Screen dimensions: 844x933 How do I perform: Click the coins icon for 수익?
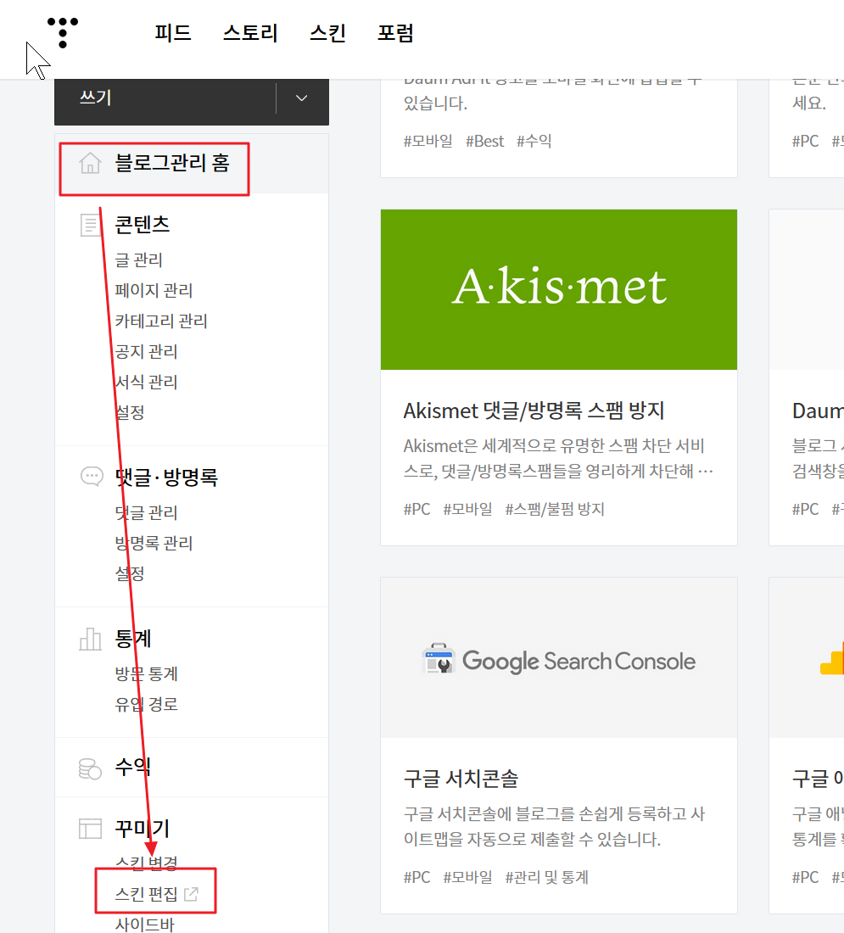pyautogui.click(x=90, y=768)
